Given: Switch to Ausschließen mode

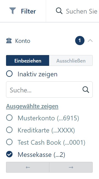Looking at the screenshot, I should [x=71, y=61].
